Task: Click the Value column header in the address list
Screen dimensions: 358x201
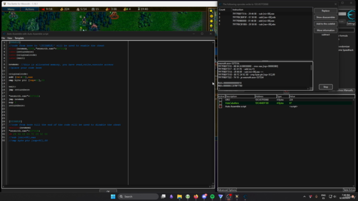Action: [322, 97]
